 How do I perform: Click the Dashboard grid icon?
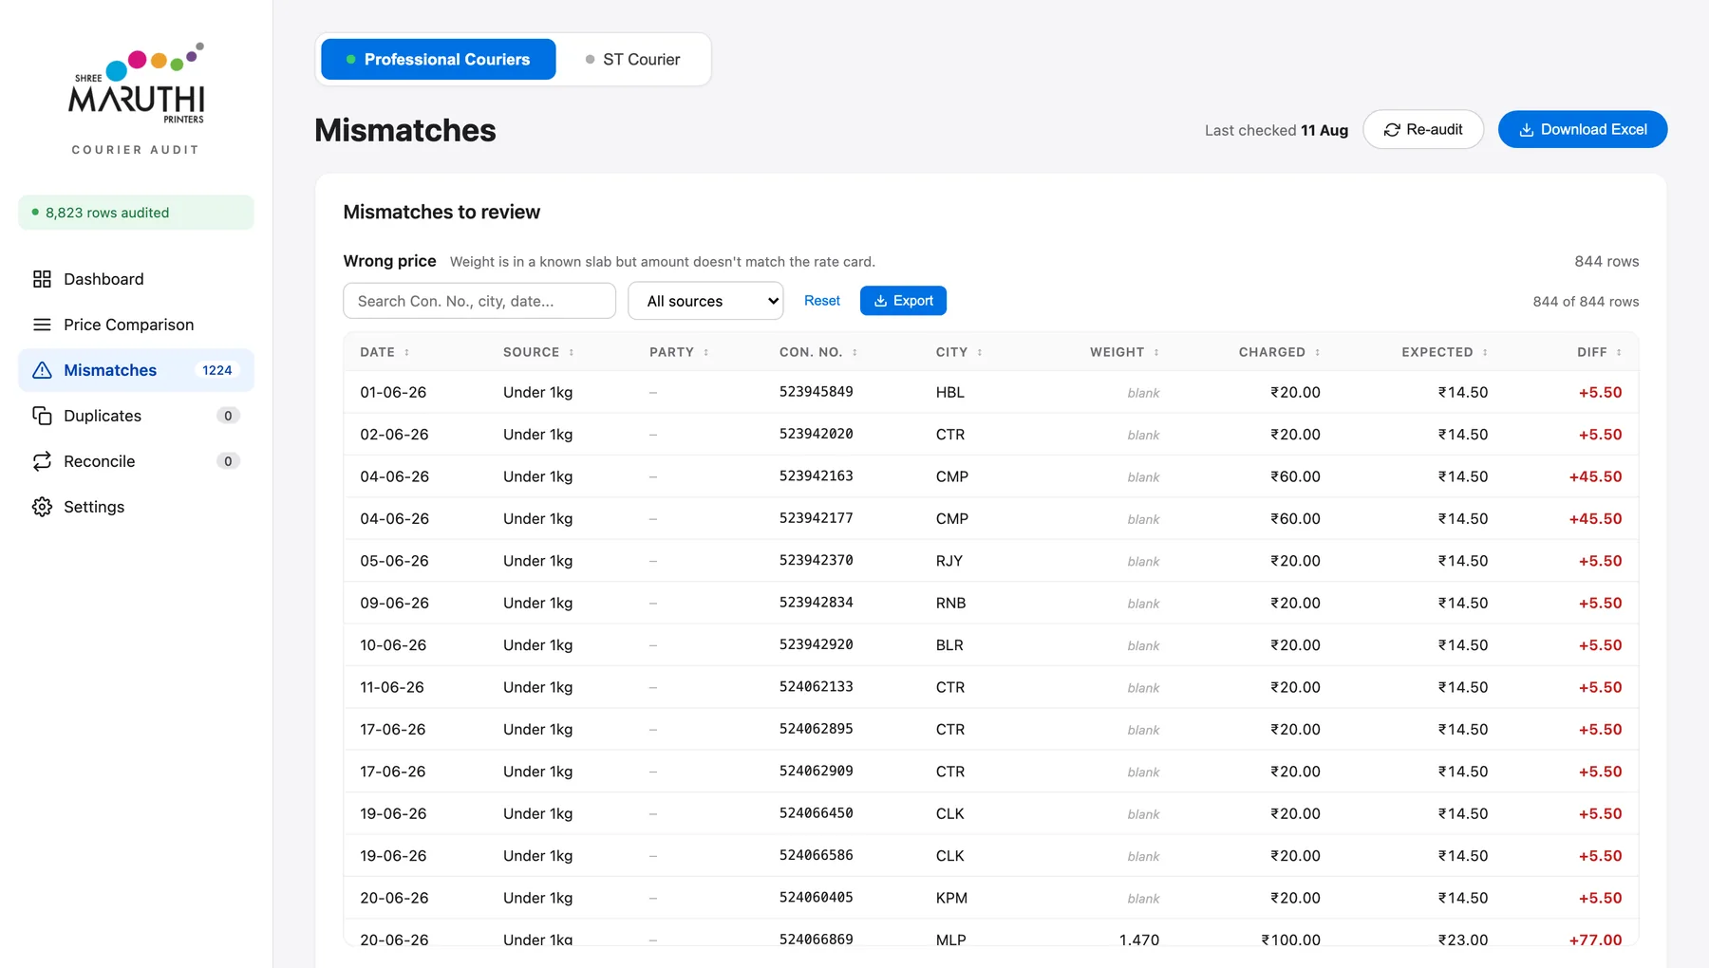pos(42,279)
